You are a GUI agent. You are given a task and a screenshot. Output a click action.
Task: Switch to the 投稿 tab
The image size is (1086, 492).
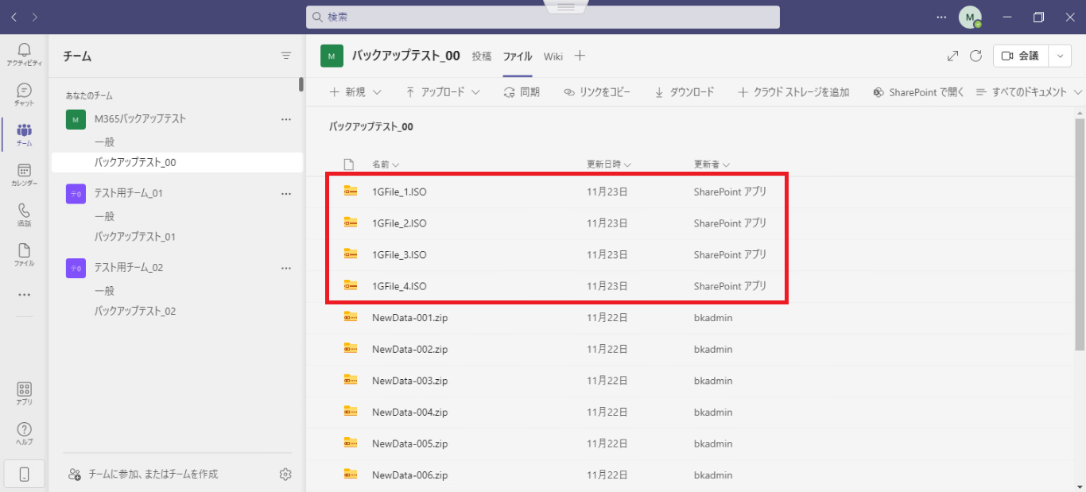(x=482, y=56)
